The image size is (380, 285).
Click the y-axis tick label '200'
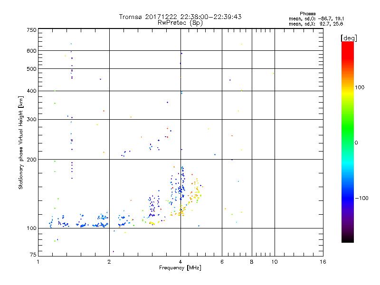pos(31,160)
